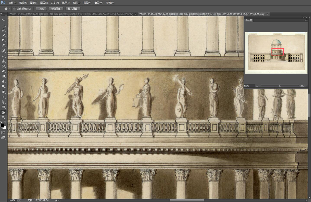Select the 导航器 panel tab
The width and height of the screenshot is (311, 202).
[x=249, y=20]
